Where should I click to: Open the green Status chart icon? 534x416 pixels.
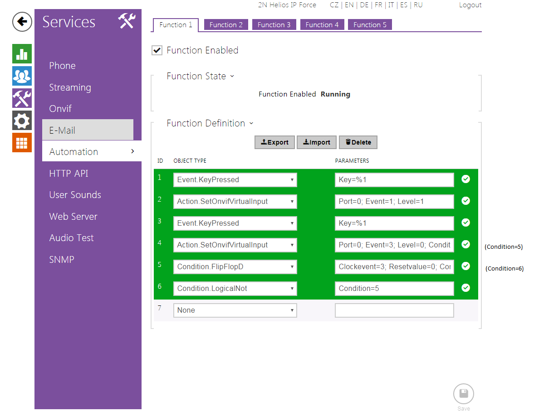[x=22, y=54]
